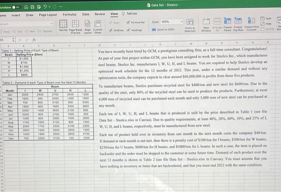Click sheet view Options button
Screen dimensions: 281x192
45,31
